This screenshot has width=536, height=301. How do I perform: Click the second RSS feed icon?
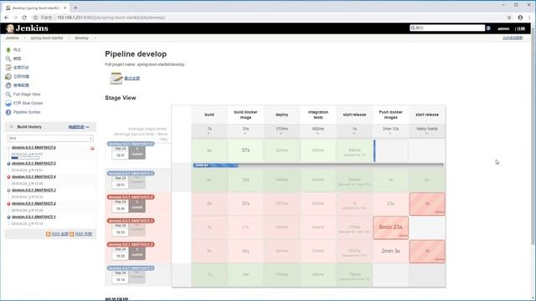pos(72,234)
